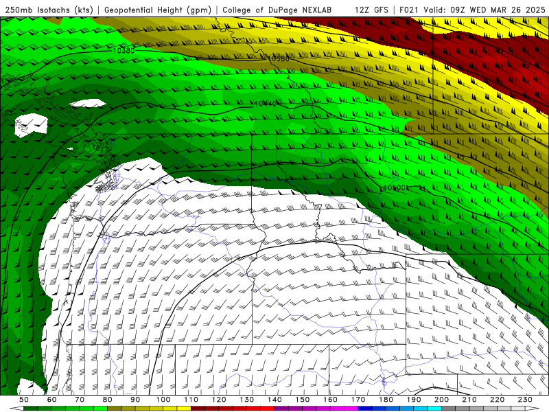
Task: Click the '170' color scale label
Action: 358,400
